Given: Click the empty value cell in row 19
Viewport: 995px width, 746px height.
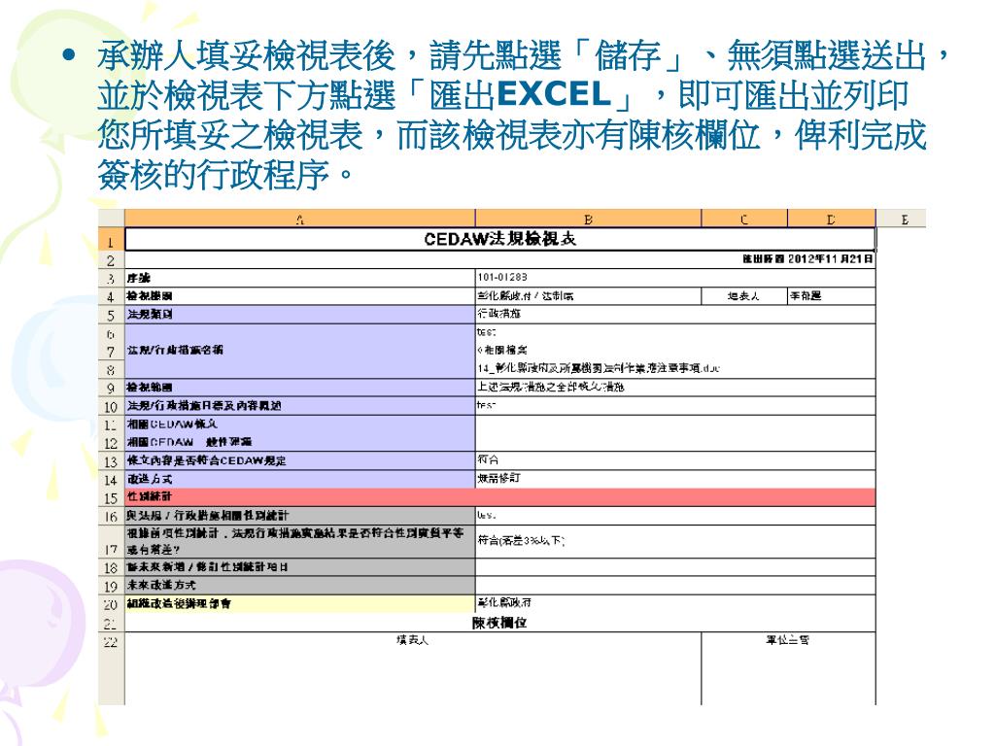Looking at the screenshot, I should click(x=675, y=586).
